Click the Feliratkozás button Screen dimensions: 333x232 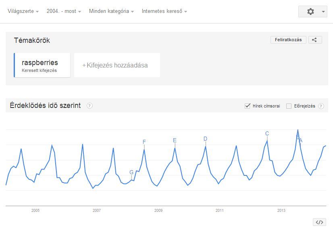(x=288, y=40)
